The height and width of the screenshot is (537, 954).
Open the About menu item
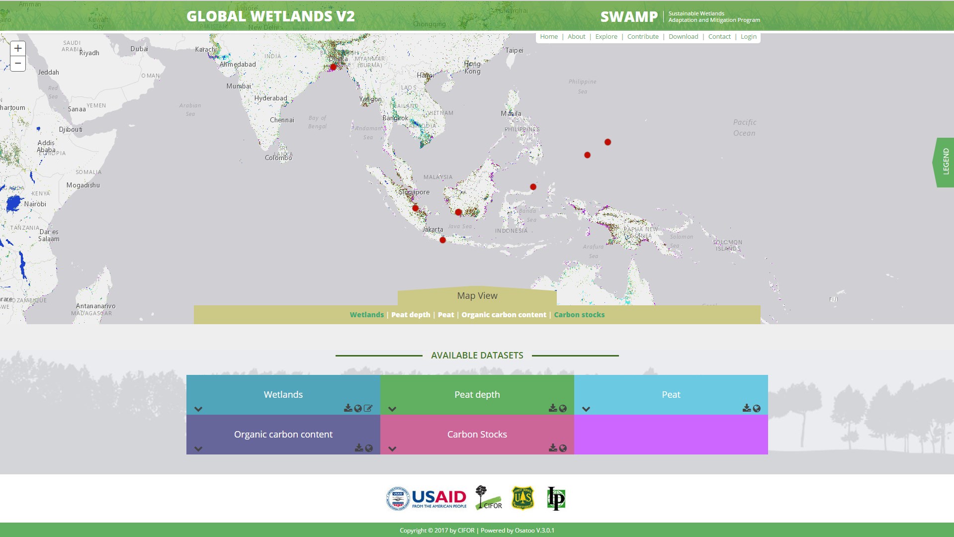[577, 37]
